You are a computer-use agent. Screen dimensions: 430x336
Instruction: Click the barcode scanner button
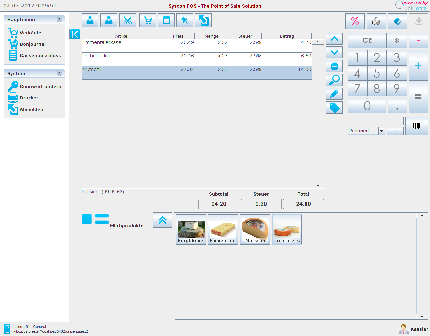(417, 126)
